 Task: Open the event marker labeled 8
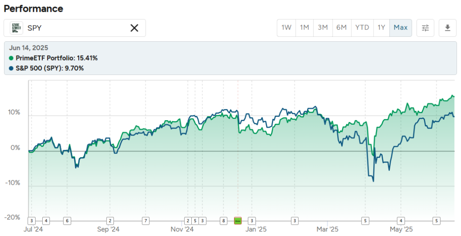point(223,221)
